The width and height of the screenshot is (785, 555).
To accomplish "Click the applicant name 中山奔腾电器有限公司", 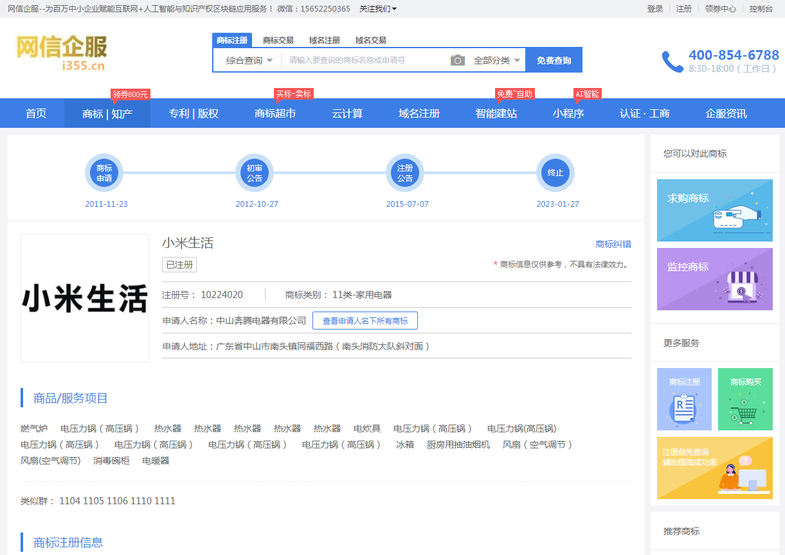I will 261,321.
